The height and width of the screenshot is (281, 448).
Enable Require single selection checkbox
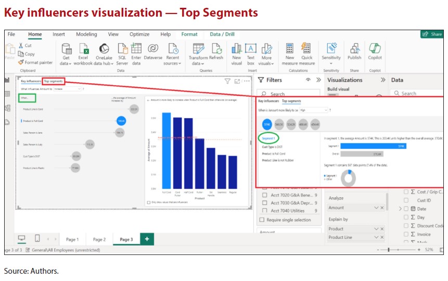(x=263, y=220)
